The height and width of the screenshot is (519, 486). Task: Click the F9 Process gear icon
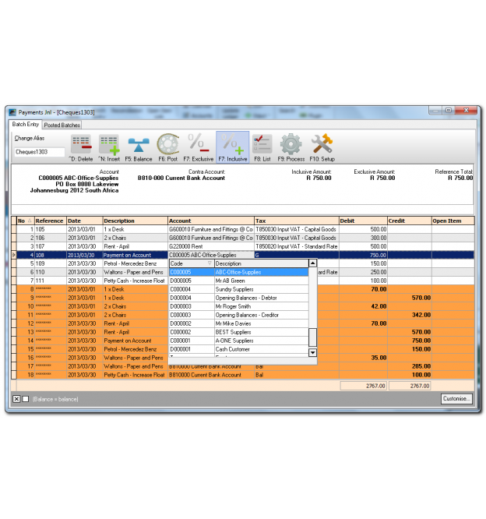tap(291, 144)
